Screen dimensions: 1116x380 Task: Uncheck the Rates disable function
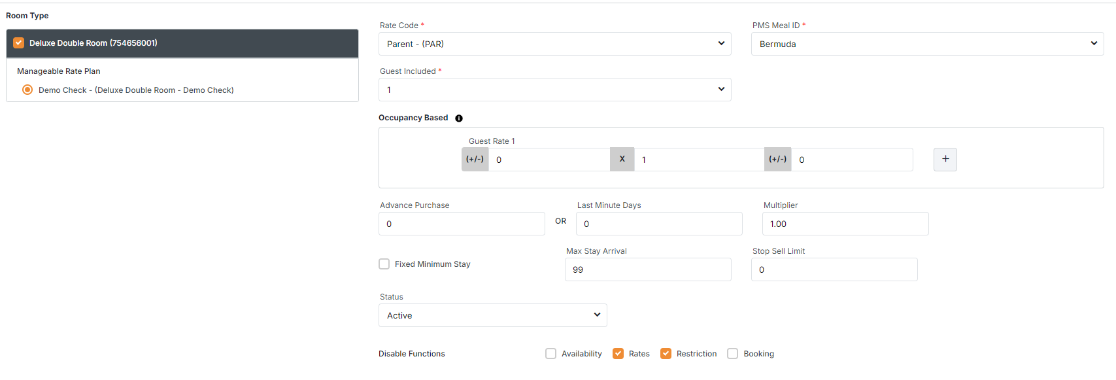point(618,354)
